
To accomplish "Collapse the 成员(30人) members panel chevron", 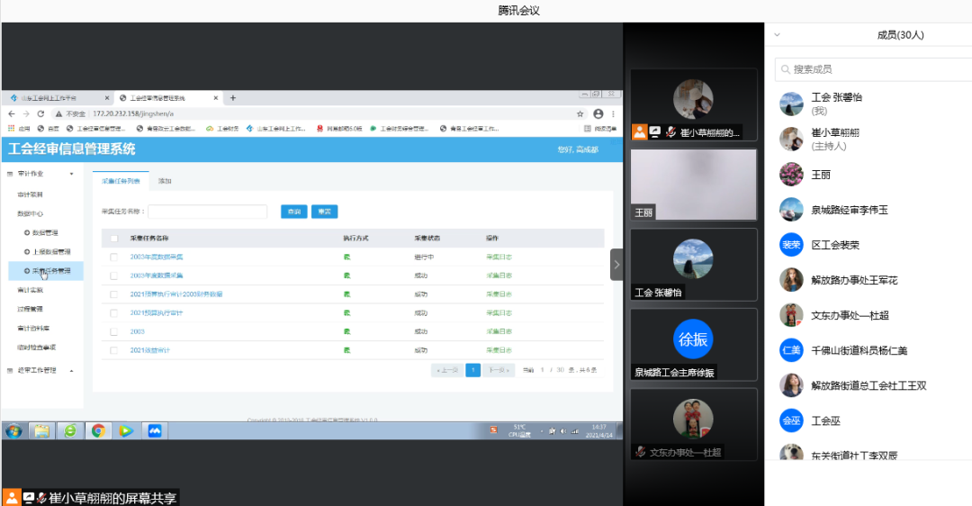I will 778,35.
